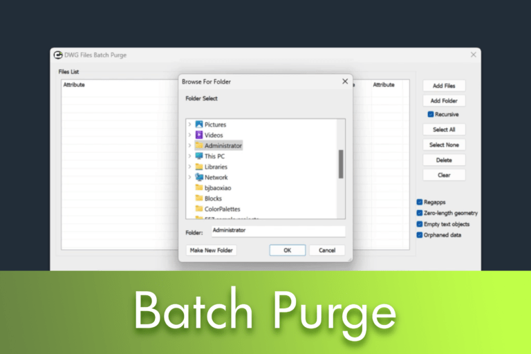Image resolution: width=531 pixels, height=354 pixels.
Task: Expand the This PC tree node
Action: [189, 156]
